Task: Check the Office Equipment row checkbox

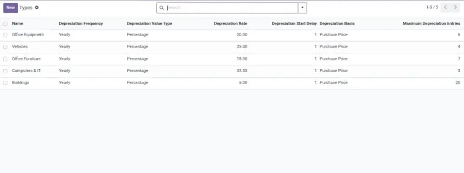Action: [x=5, y=35]
